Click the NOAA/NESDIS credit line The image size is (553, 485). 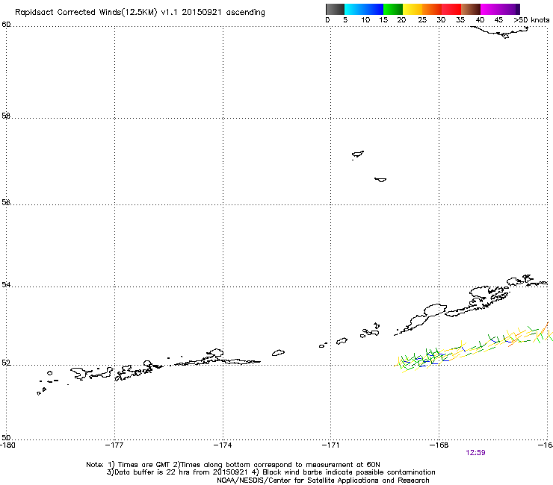(x=323, y=481)
